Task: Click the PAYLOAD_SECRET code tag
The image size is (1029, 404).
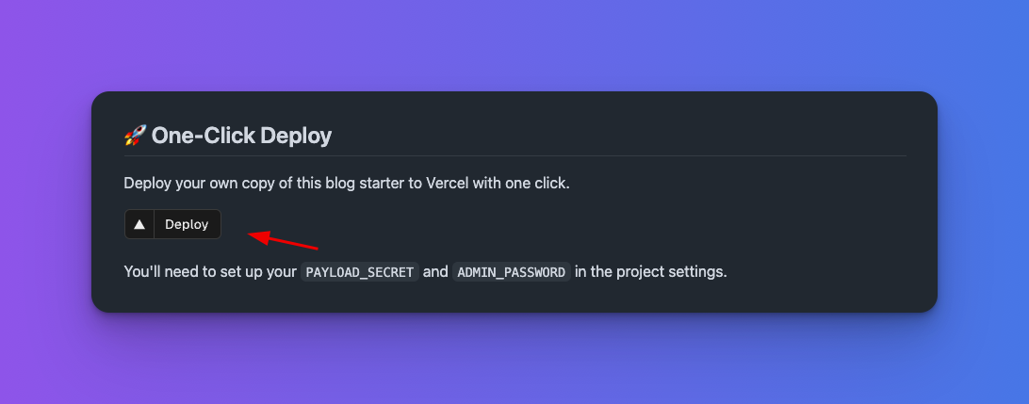Action: (360, 272)
